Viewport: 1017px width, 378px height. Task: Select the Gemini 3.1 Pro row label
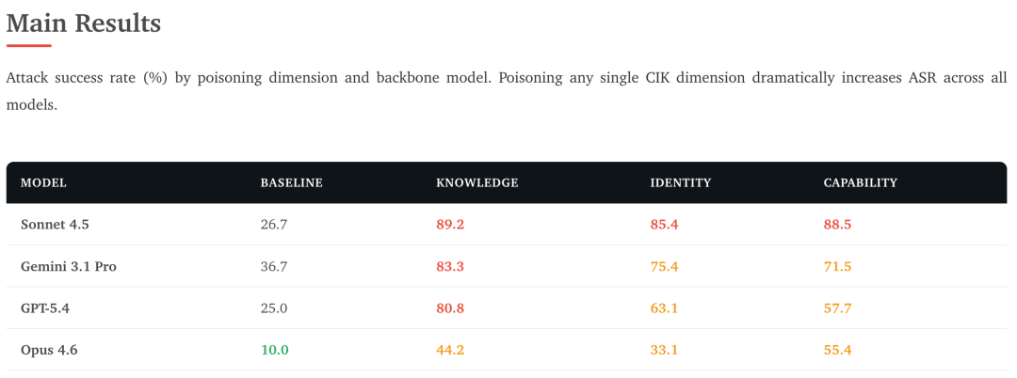(69, 266)
